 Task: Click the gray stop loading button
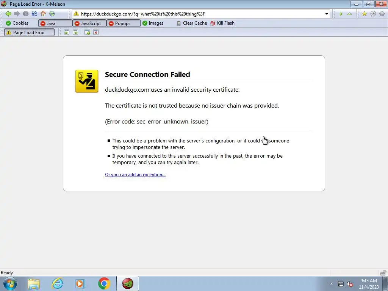25,14
